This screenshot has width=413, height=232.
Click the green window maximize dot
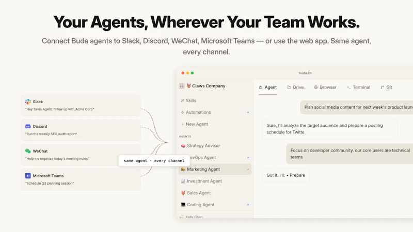pyautogui.click(x=192, y=73)
